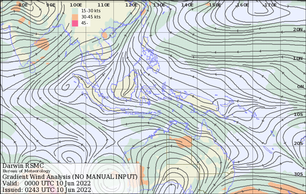The image size is (306, 194).
Task: Select the 110E longitude label
Action: pyautogui.click(x=104, y=5)
